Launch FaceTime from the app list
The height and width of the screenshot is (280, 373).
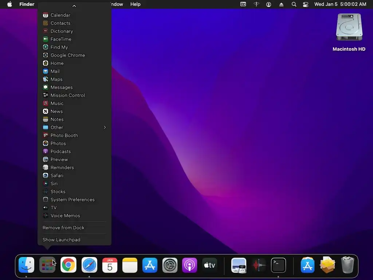tap(74, 39)
